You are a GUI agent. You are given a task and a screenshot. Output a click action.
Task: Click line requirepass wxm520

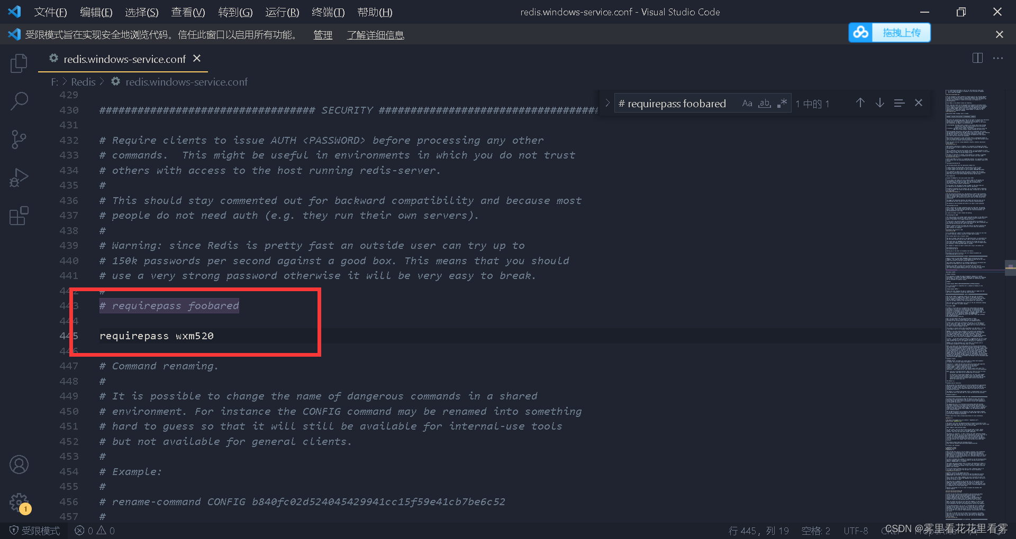click(157, 336)
